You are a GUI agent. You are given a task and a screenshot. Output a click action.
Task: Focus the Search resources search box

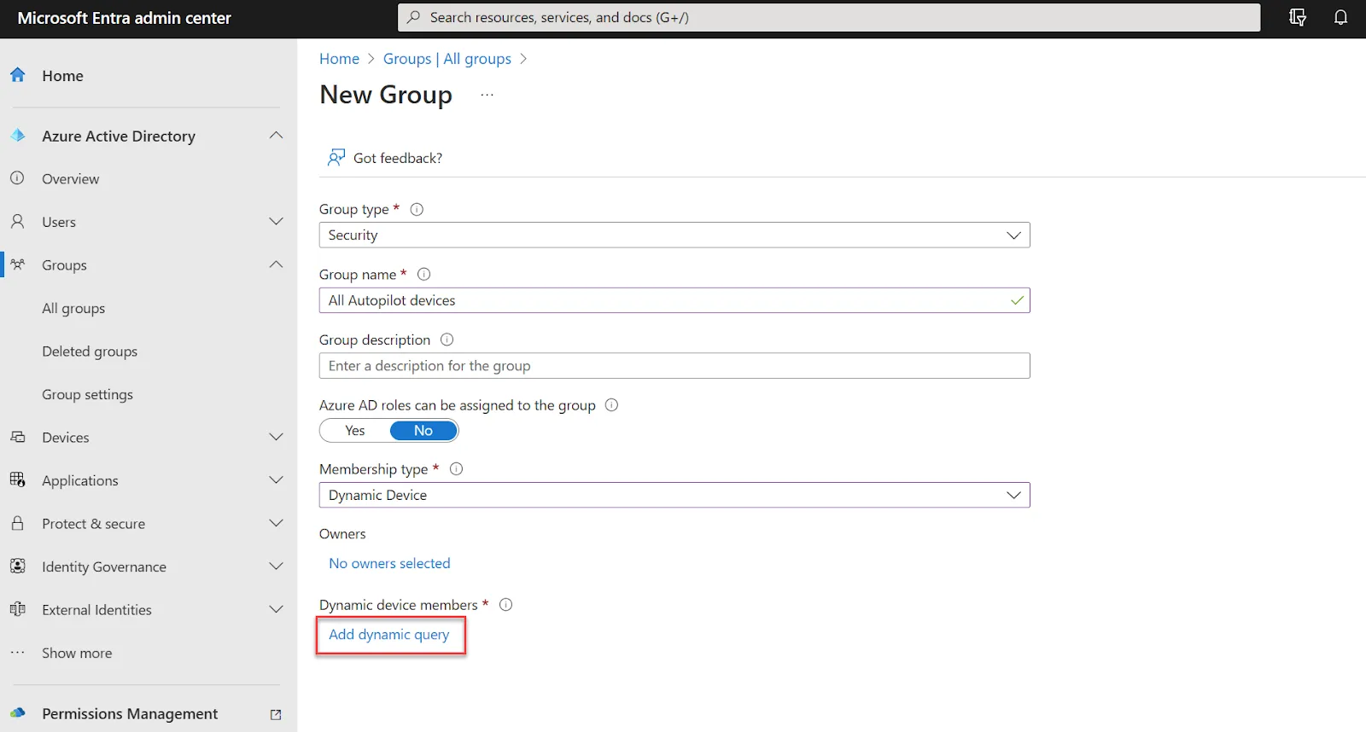[x=829, y=17]
